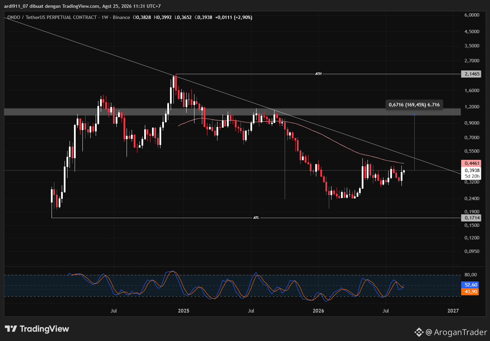
Task: Click the 2027 label on the time axis
Action: 453,311
